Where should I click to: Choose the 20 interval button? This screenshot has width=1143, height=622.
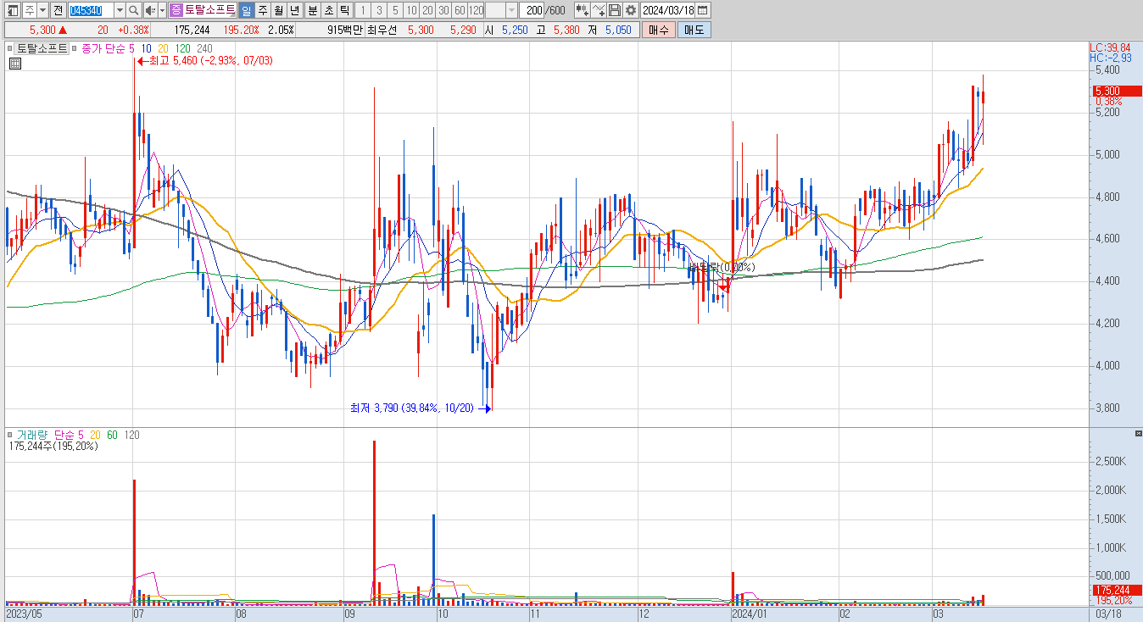click(x=427, y=10)
